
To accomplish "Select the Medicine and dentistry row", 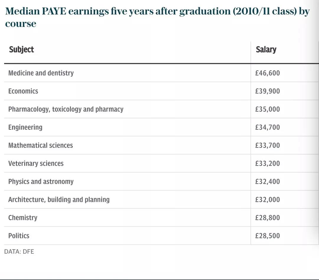I will click(x=41, y=73).
